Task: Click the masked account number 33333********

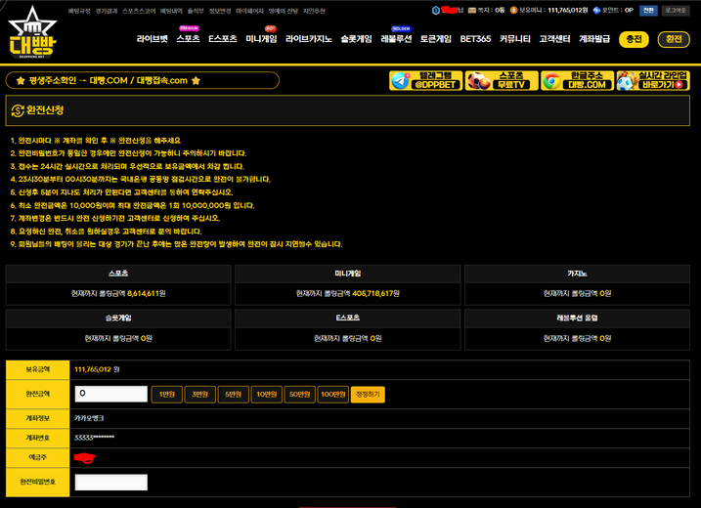Action: (94, 438)
